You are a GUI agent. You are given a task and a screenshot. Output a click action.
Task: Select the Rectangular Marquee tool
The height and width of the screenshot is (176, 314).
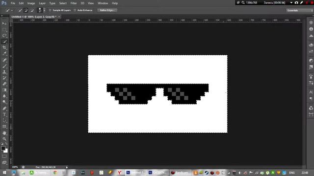pos(4,29)
